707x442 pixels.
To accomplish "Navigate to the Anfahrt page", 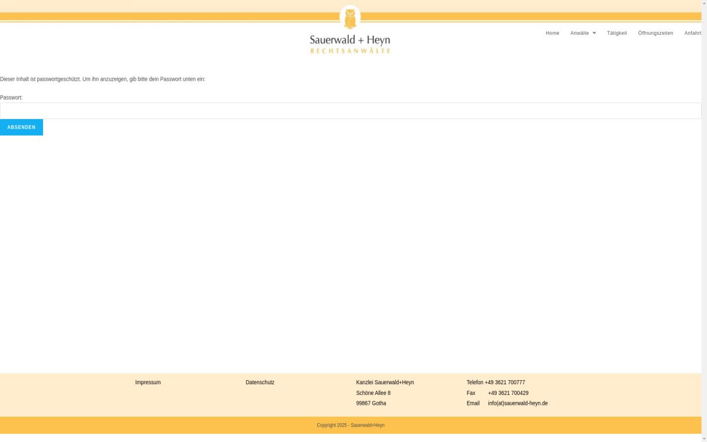I will tap(692, 33).
